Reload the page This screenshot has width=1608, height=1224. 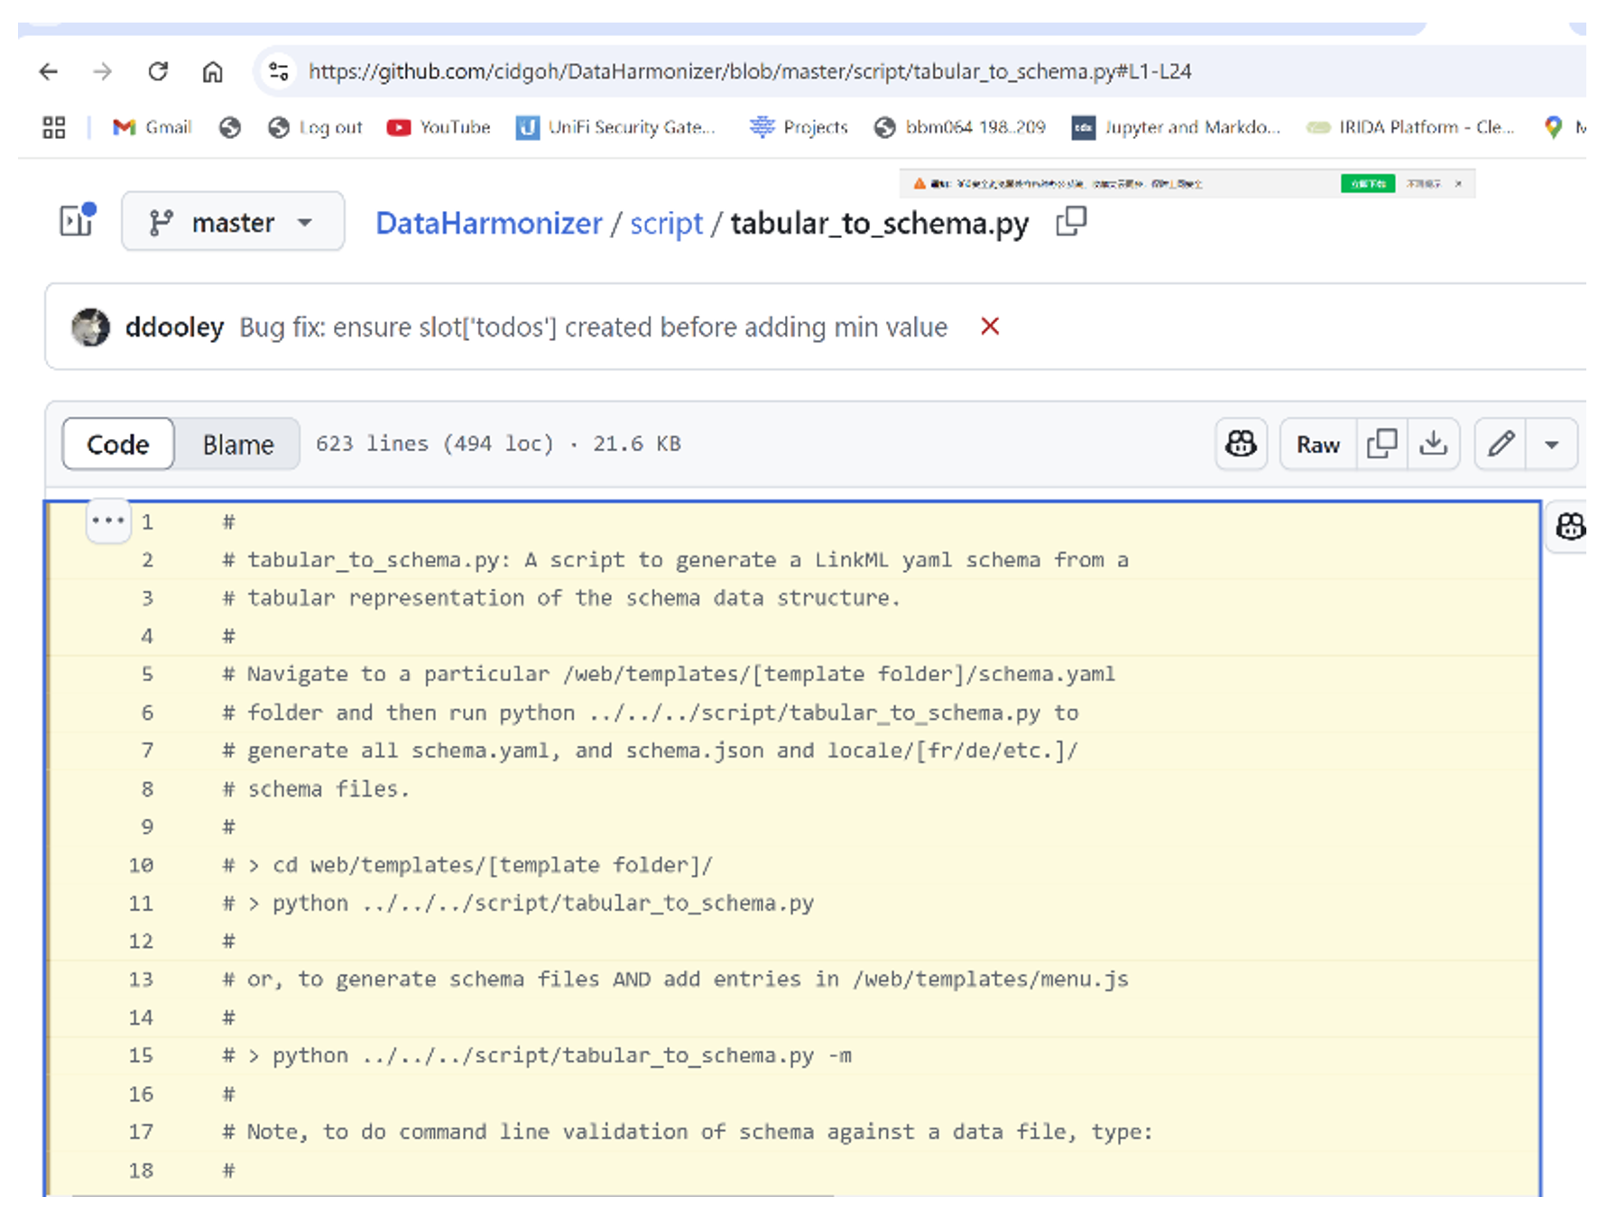click(x=158, y=71)
